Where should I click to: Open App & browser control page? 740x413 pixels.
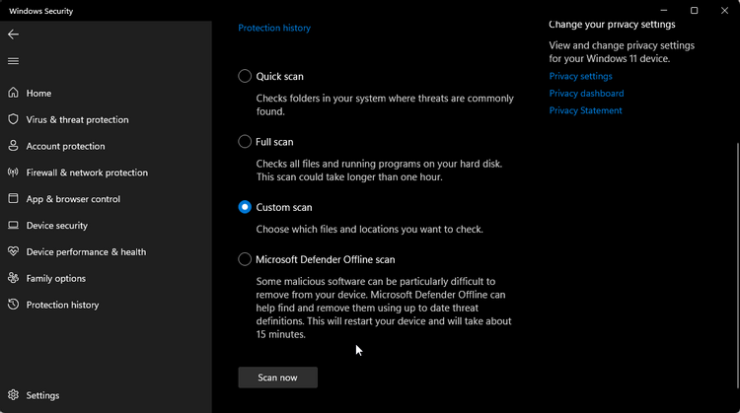(x=73, y=199)
